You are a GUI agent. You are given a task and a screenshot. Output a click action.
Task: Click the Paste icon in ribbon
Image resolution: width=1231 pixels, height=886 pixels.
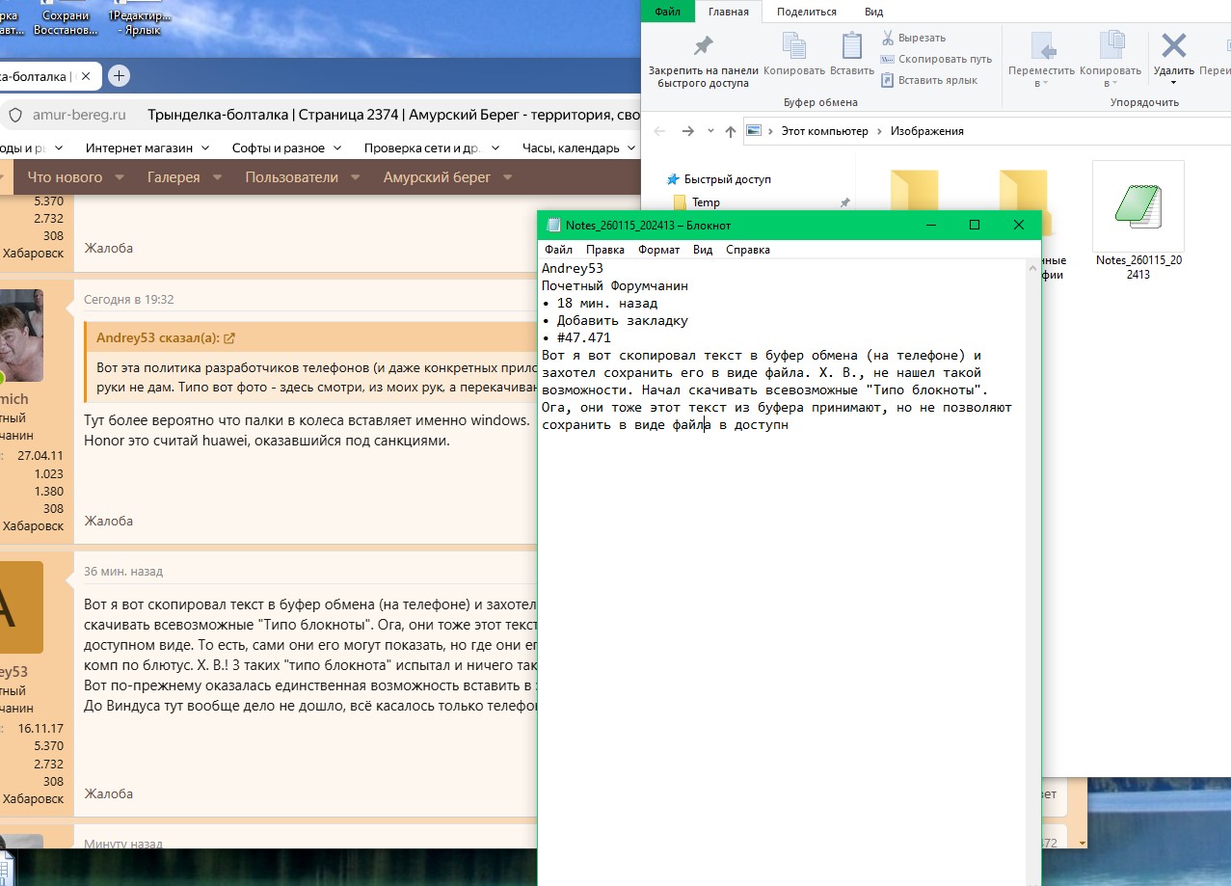(x=851, y=46)
